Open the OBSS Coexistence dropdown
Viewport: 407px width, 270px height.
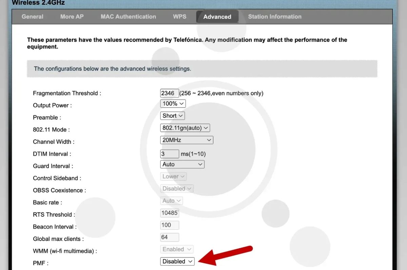pos(177,189)
